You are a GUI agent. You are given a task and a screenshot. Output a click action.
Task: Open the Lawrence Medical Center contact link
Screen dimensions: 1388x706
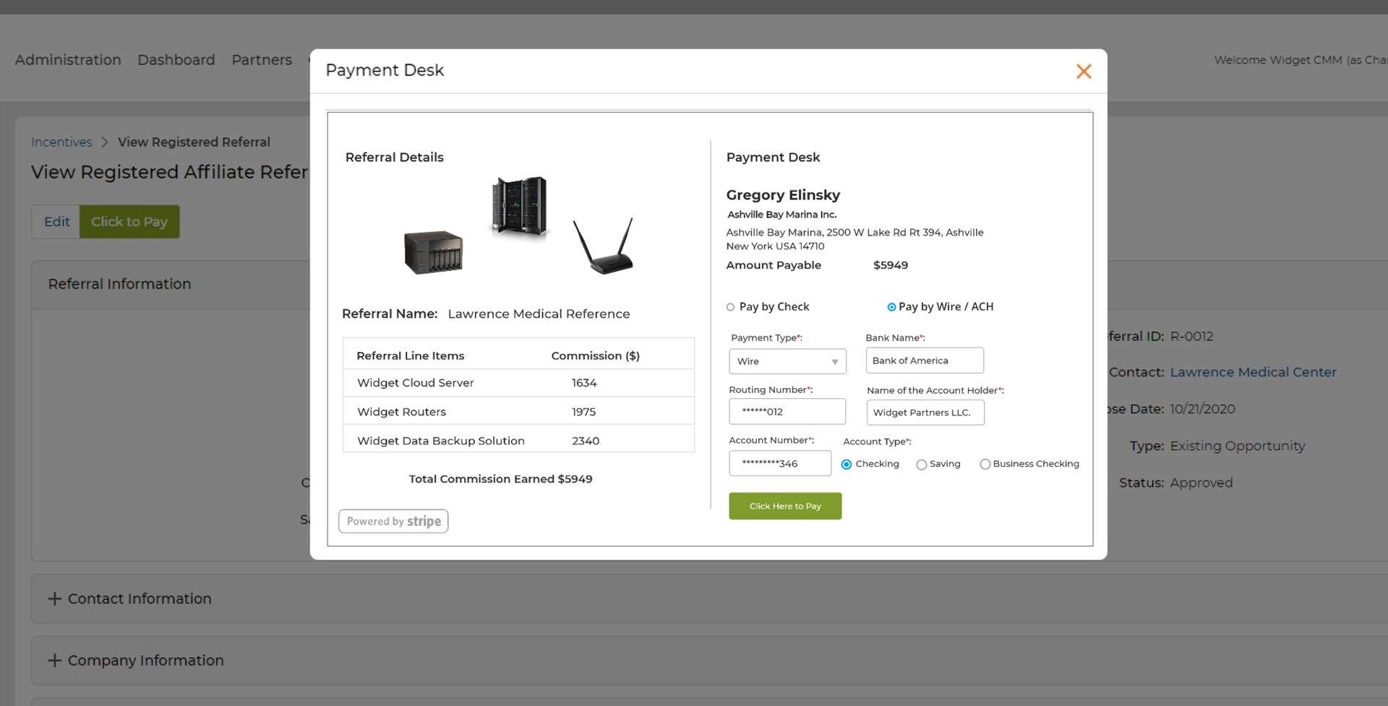point(1254,371)
